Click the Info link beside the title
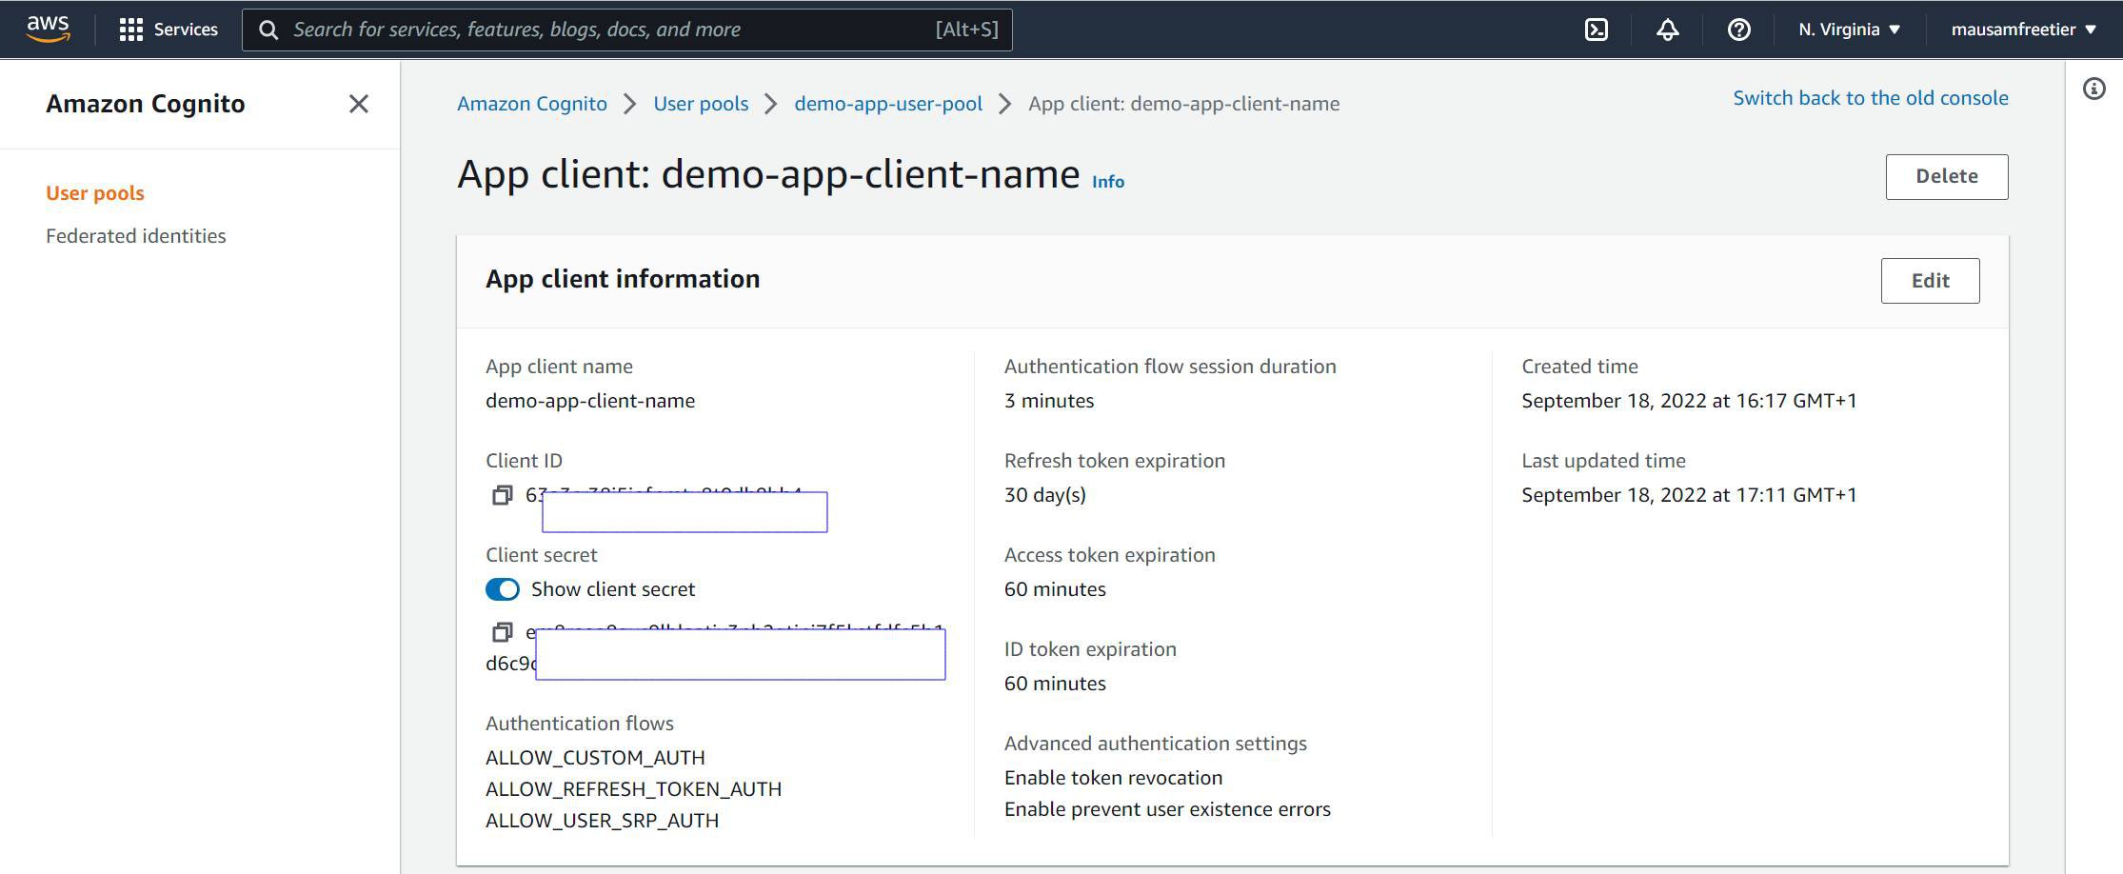This screenshot has width=2123, height=874. tap(1107, 182)
